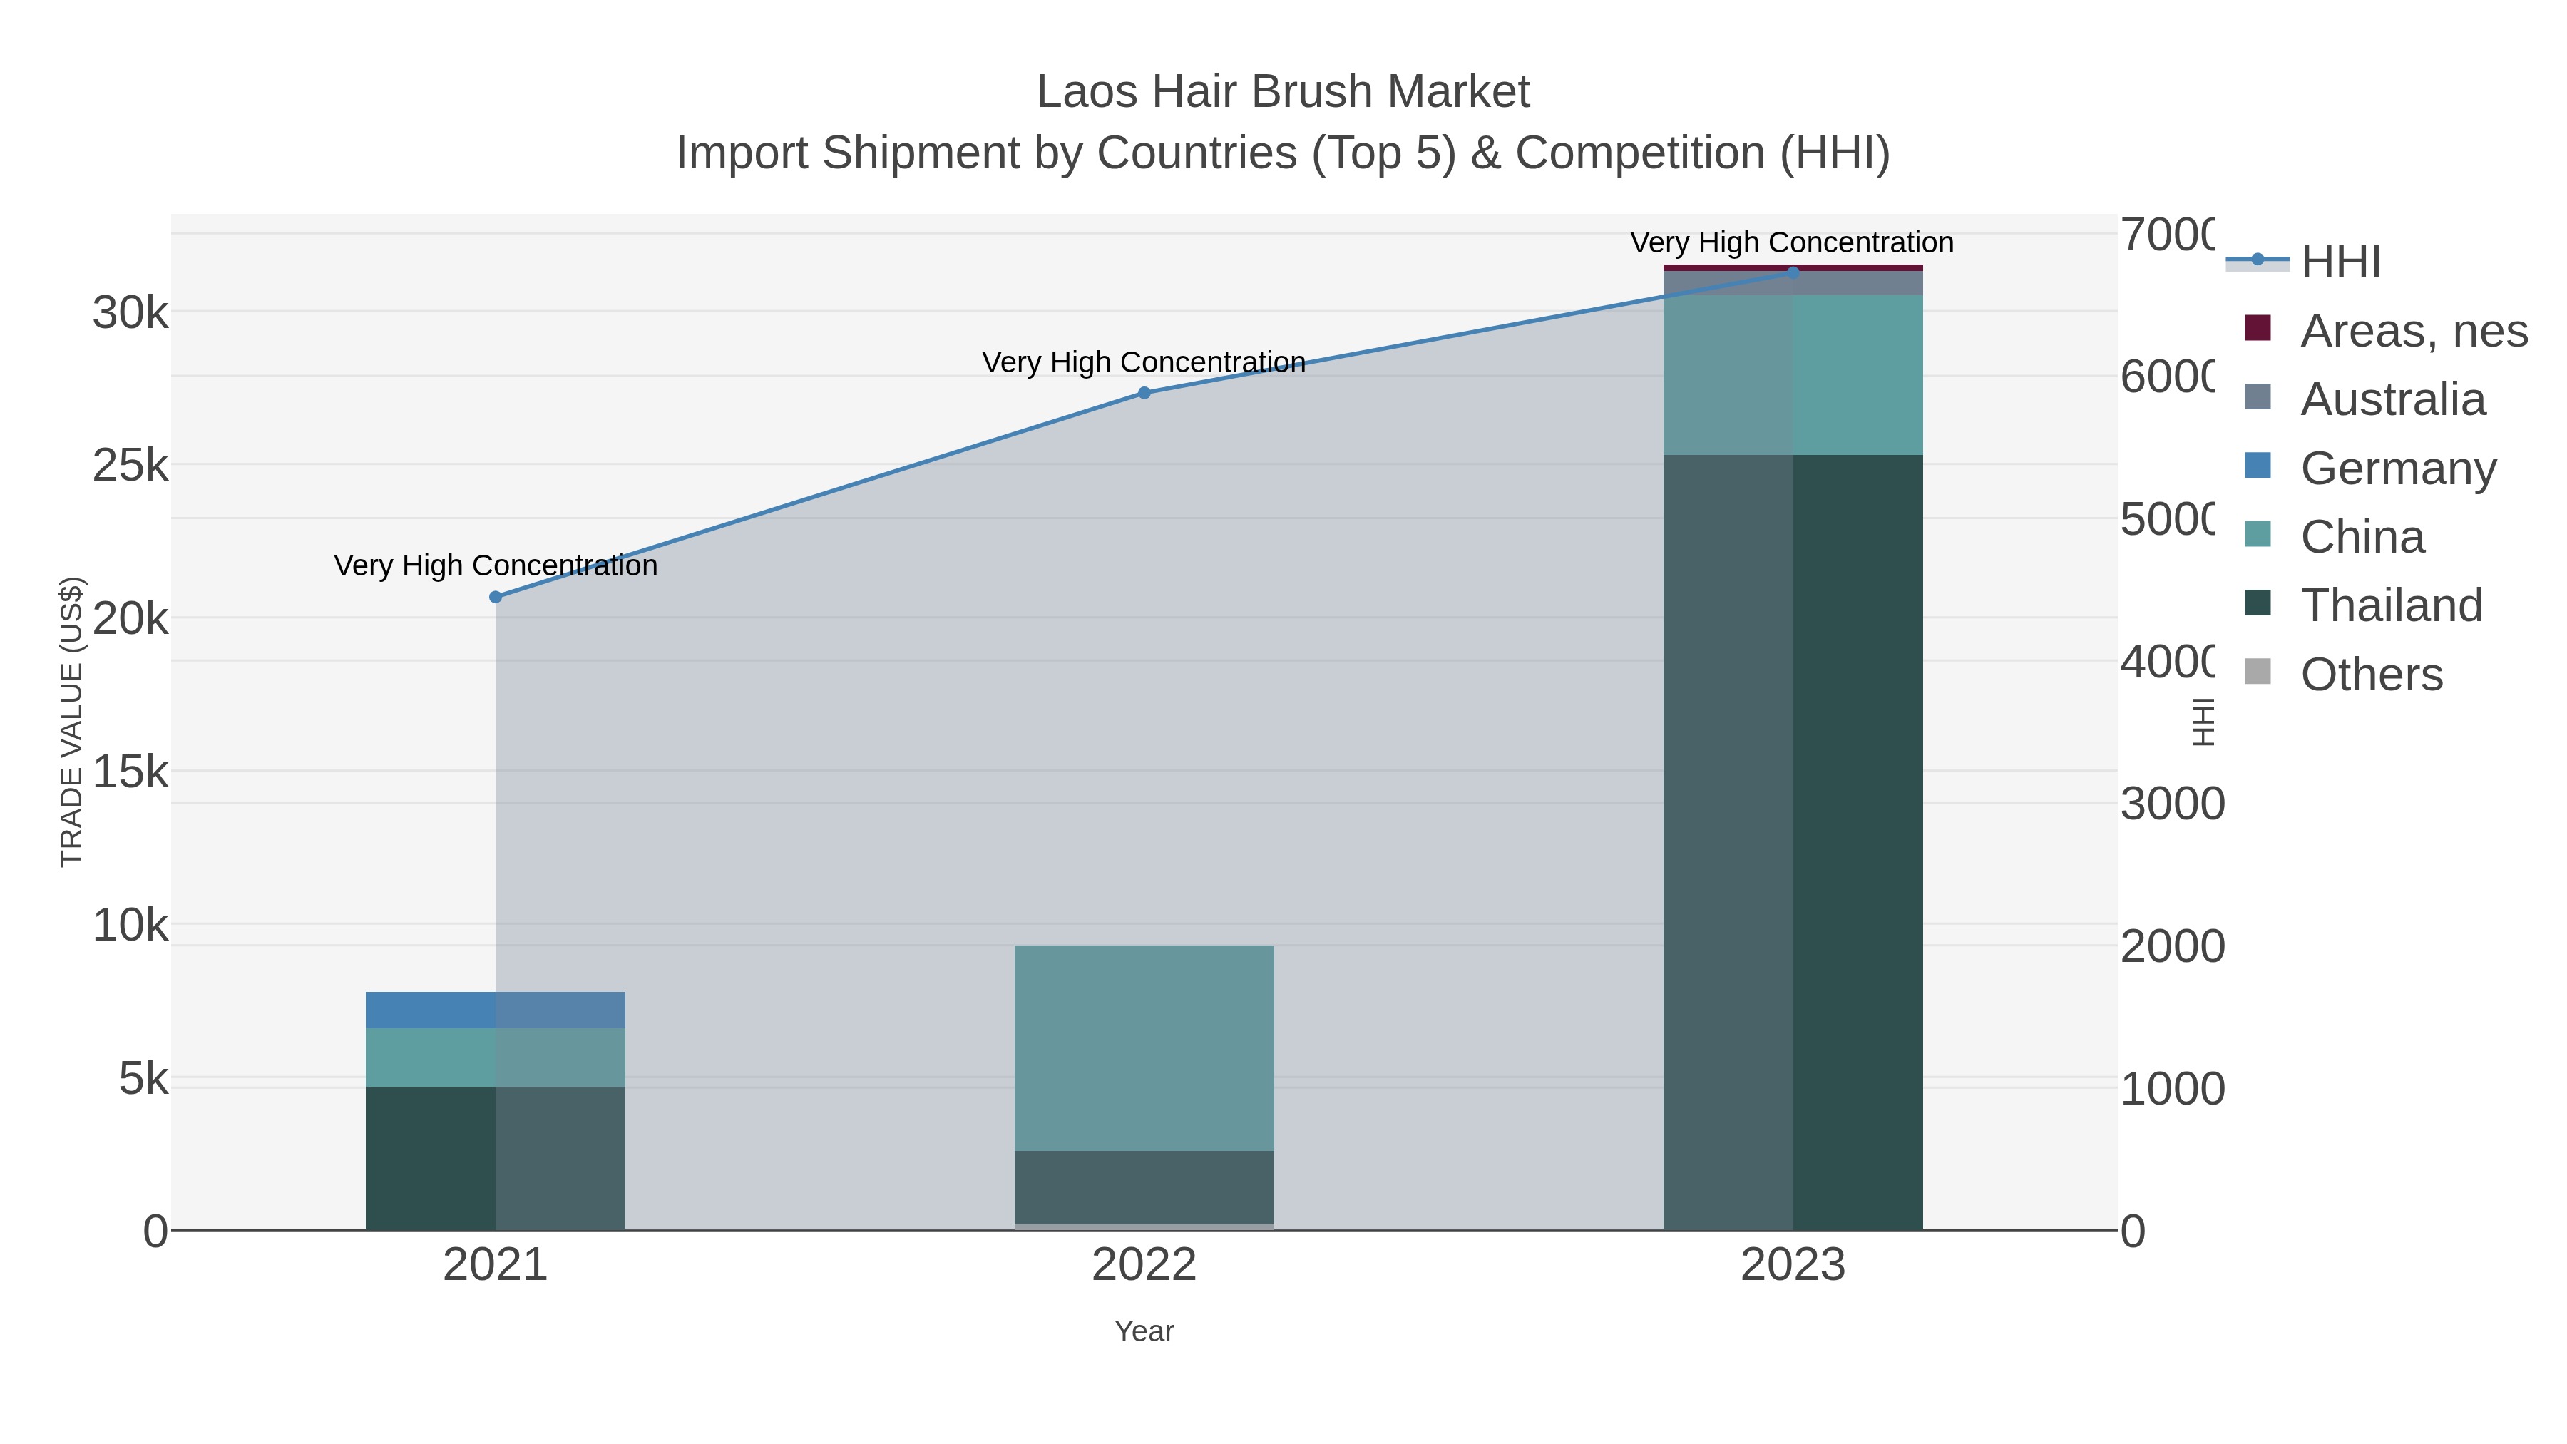
Task: Toggle the Thailand legend label
Action: [2392, 606]
